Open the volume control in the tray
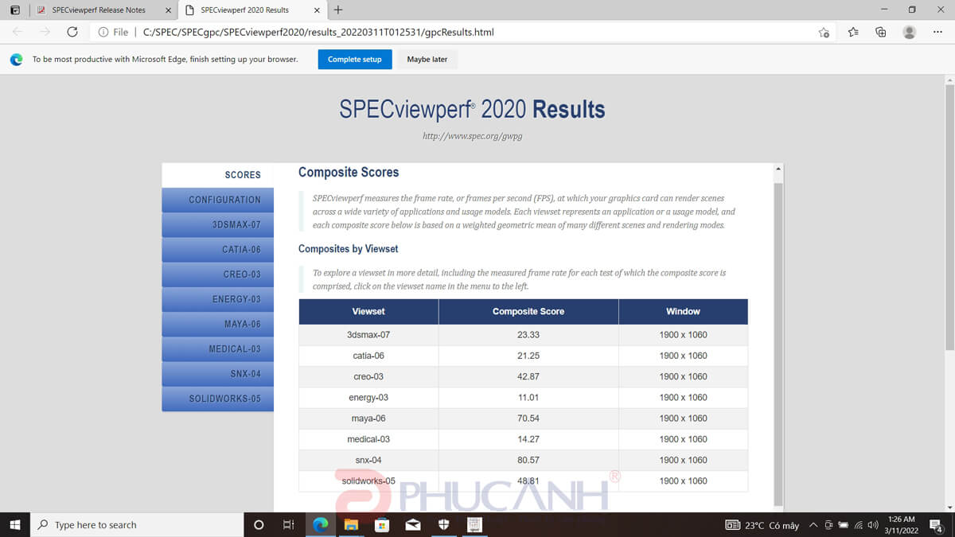This screenshot has height=537, width=955. (x=873, y=525)
